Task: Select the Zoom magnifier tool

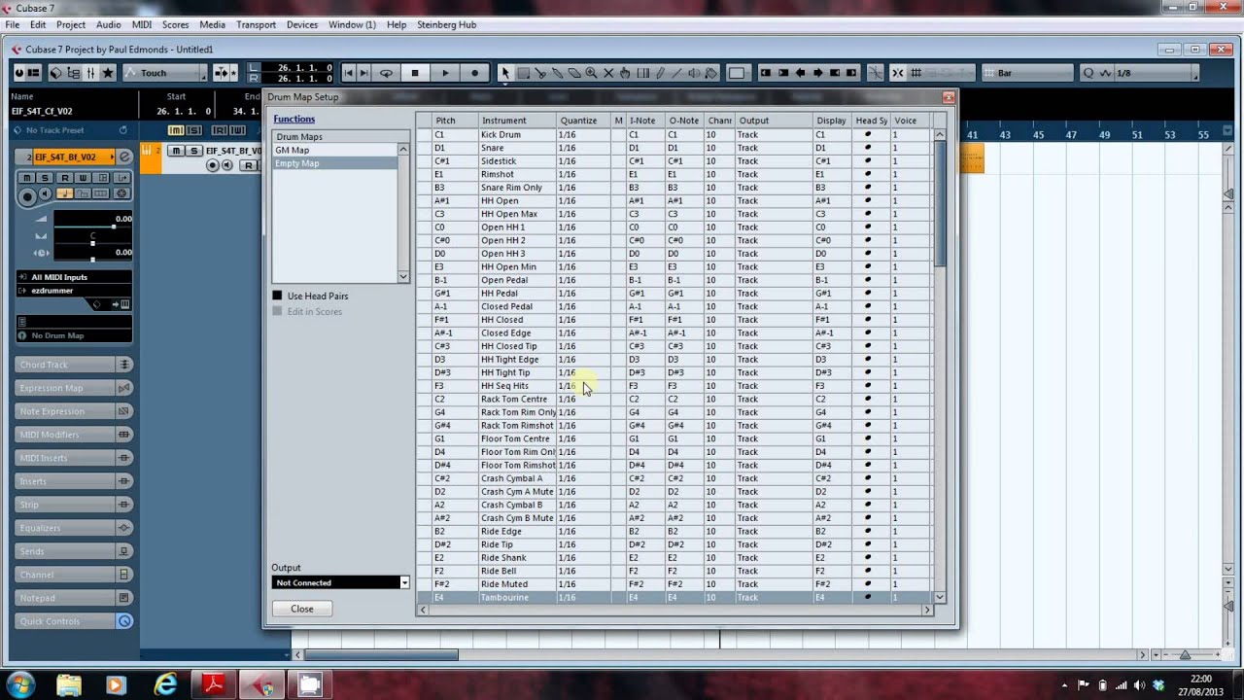Action: (x=591, y=73)
